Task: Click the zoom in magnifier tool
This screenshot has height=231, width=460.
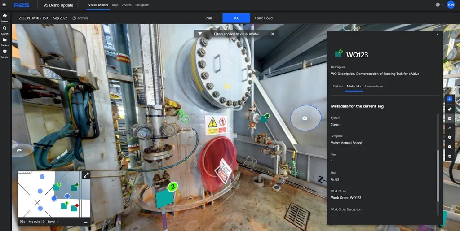Action: coord(450,137)
